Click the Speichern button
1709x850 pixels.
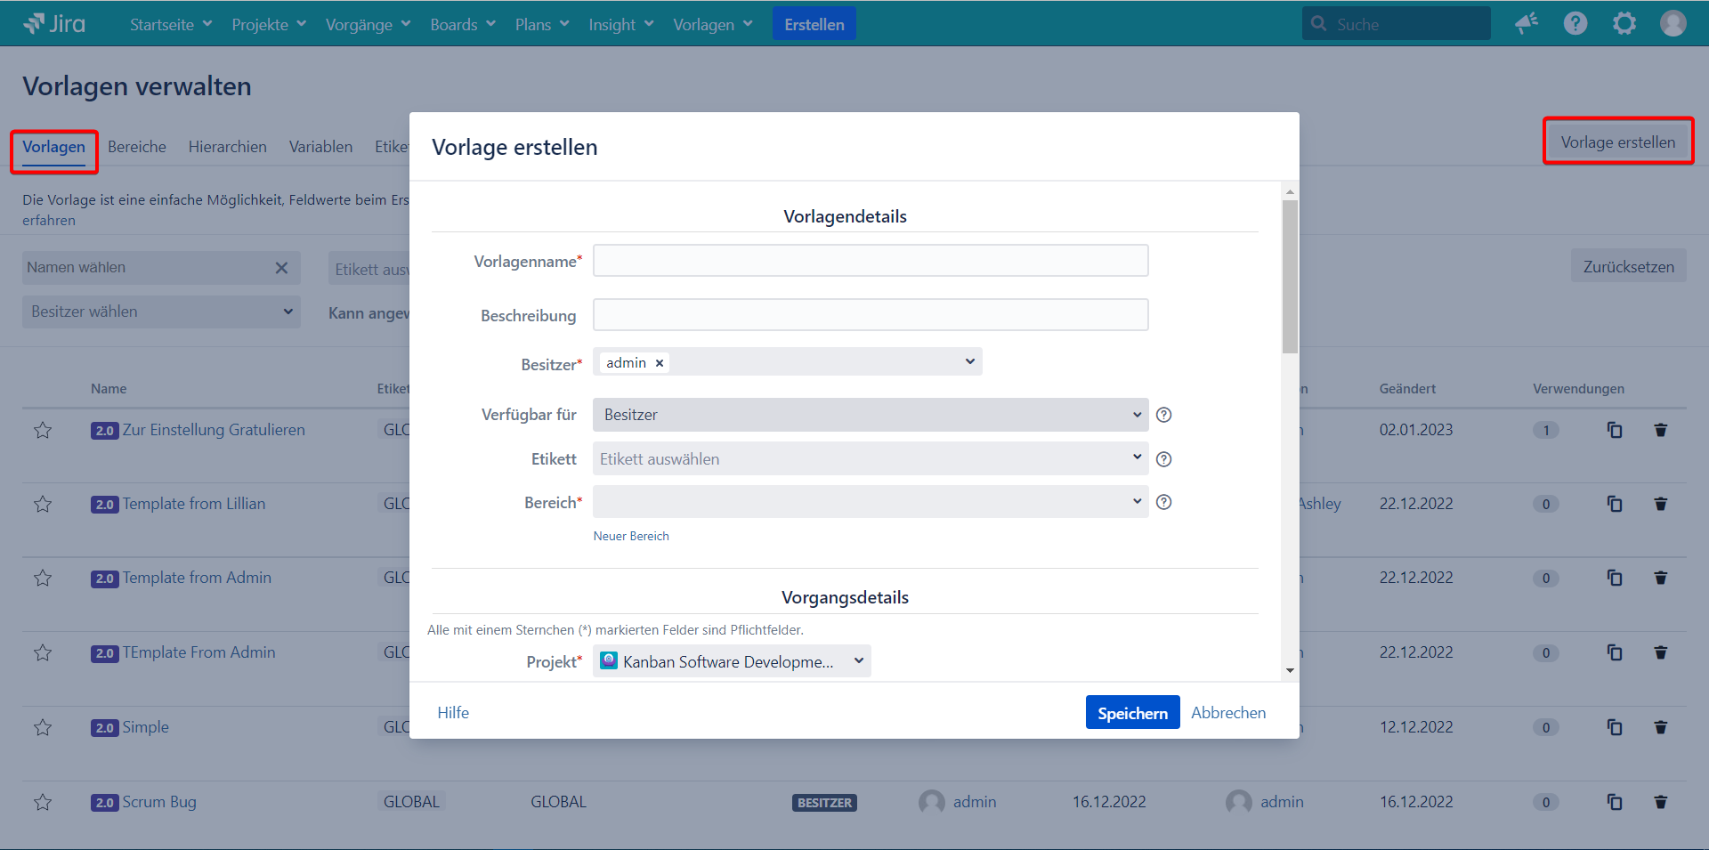tap(1132, 713)
